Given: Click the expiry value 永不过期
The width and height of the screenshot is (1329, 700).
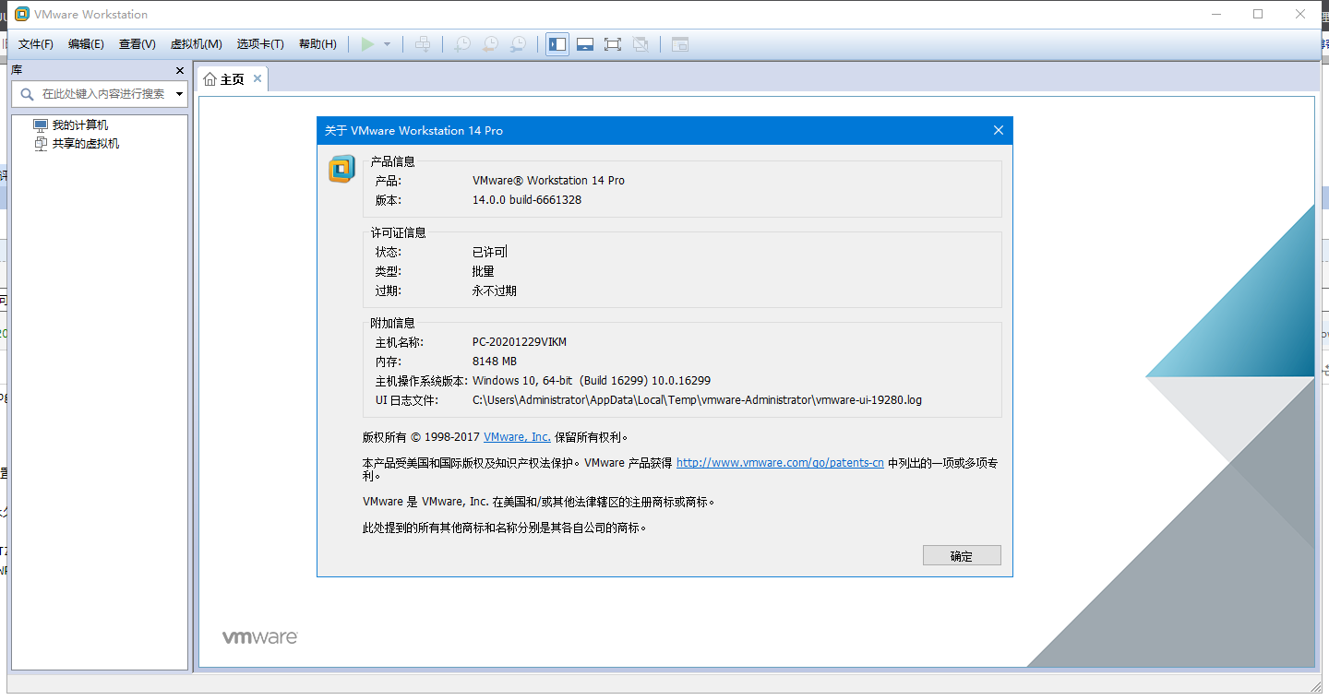Looking at the screenshot, I should (x=495, y=291).
